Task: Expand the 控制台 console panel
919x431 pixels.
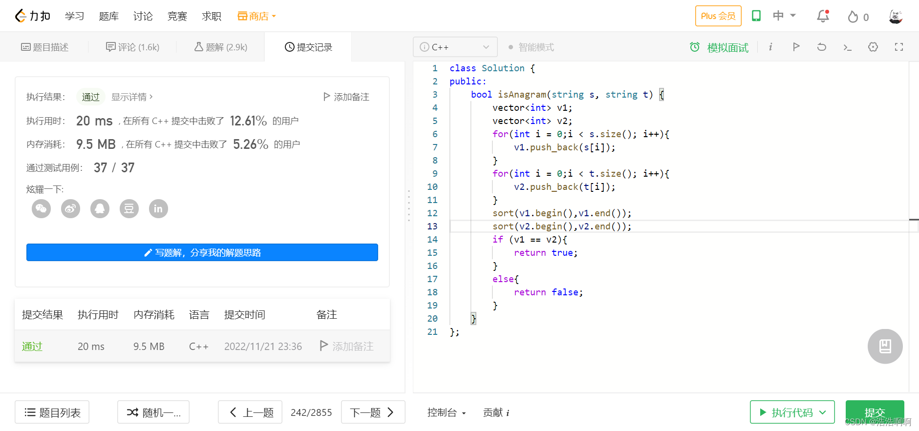Action: (447, 412)
